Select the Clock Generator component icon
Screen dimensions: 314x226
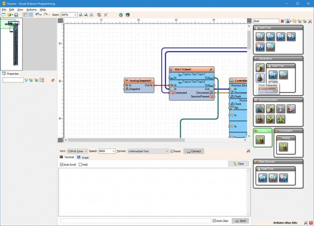click(x=260, y=77)
